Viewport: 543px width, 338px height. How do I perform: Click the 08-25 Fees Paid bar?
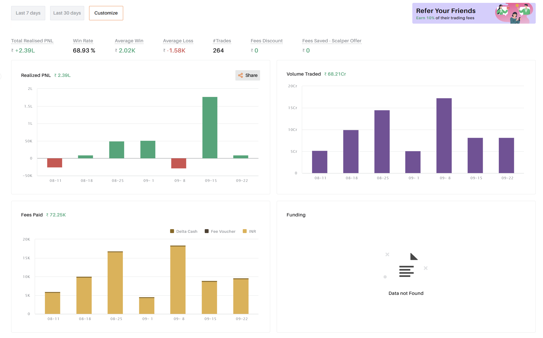click(x=115, y=283)
